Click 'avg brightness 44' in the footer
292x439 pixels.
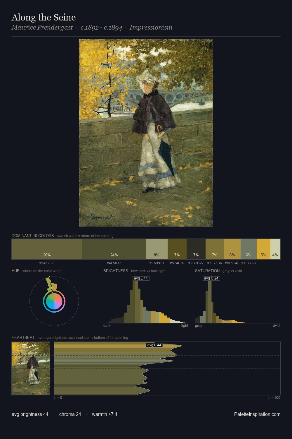(x=30, y=414)
